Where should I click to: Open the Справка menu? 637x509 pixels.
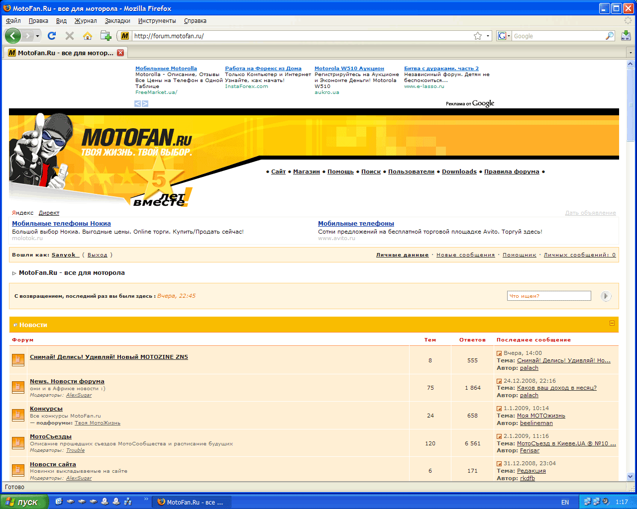pos(195,21)
